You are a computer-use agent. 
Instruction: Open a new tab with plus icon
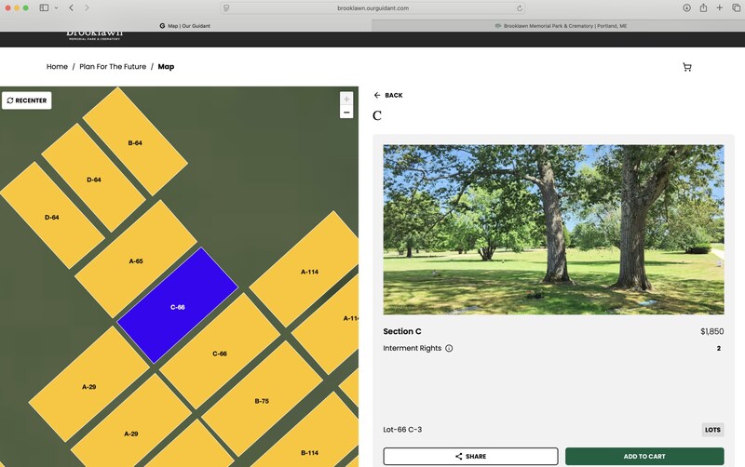720,7
